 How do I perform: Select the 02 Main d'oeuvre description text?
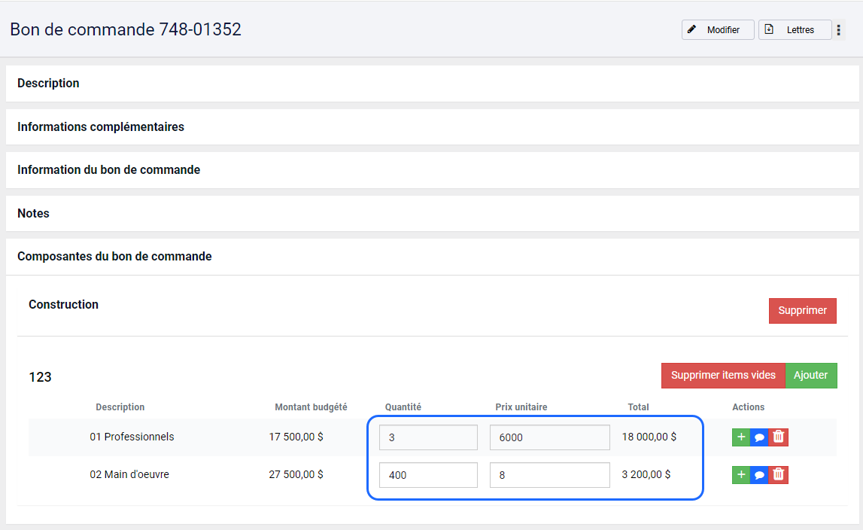[x=129, y=474]
